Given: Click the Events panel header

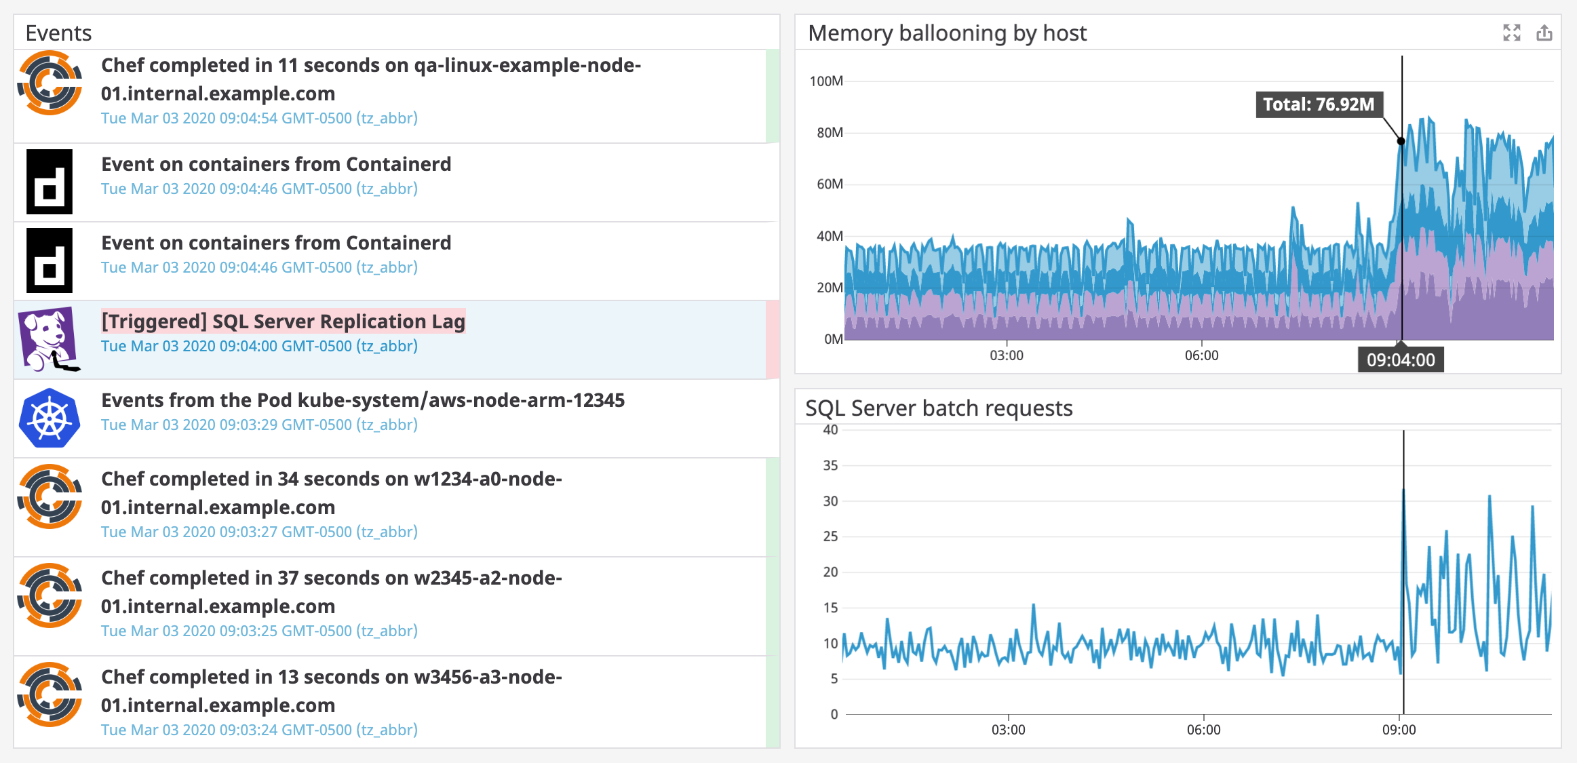Looking at the screenshot, I should [58, 32].
